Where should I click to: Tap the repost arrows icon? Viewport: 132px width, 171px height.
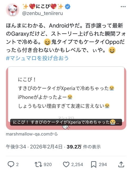[x=38, y=164]
